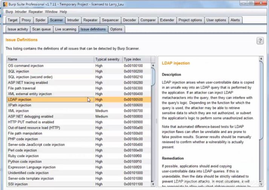Select XML external entity injection row
The image size is (269, 190).
[30, 94]
